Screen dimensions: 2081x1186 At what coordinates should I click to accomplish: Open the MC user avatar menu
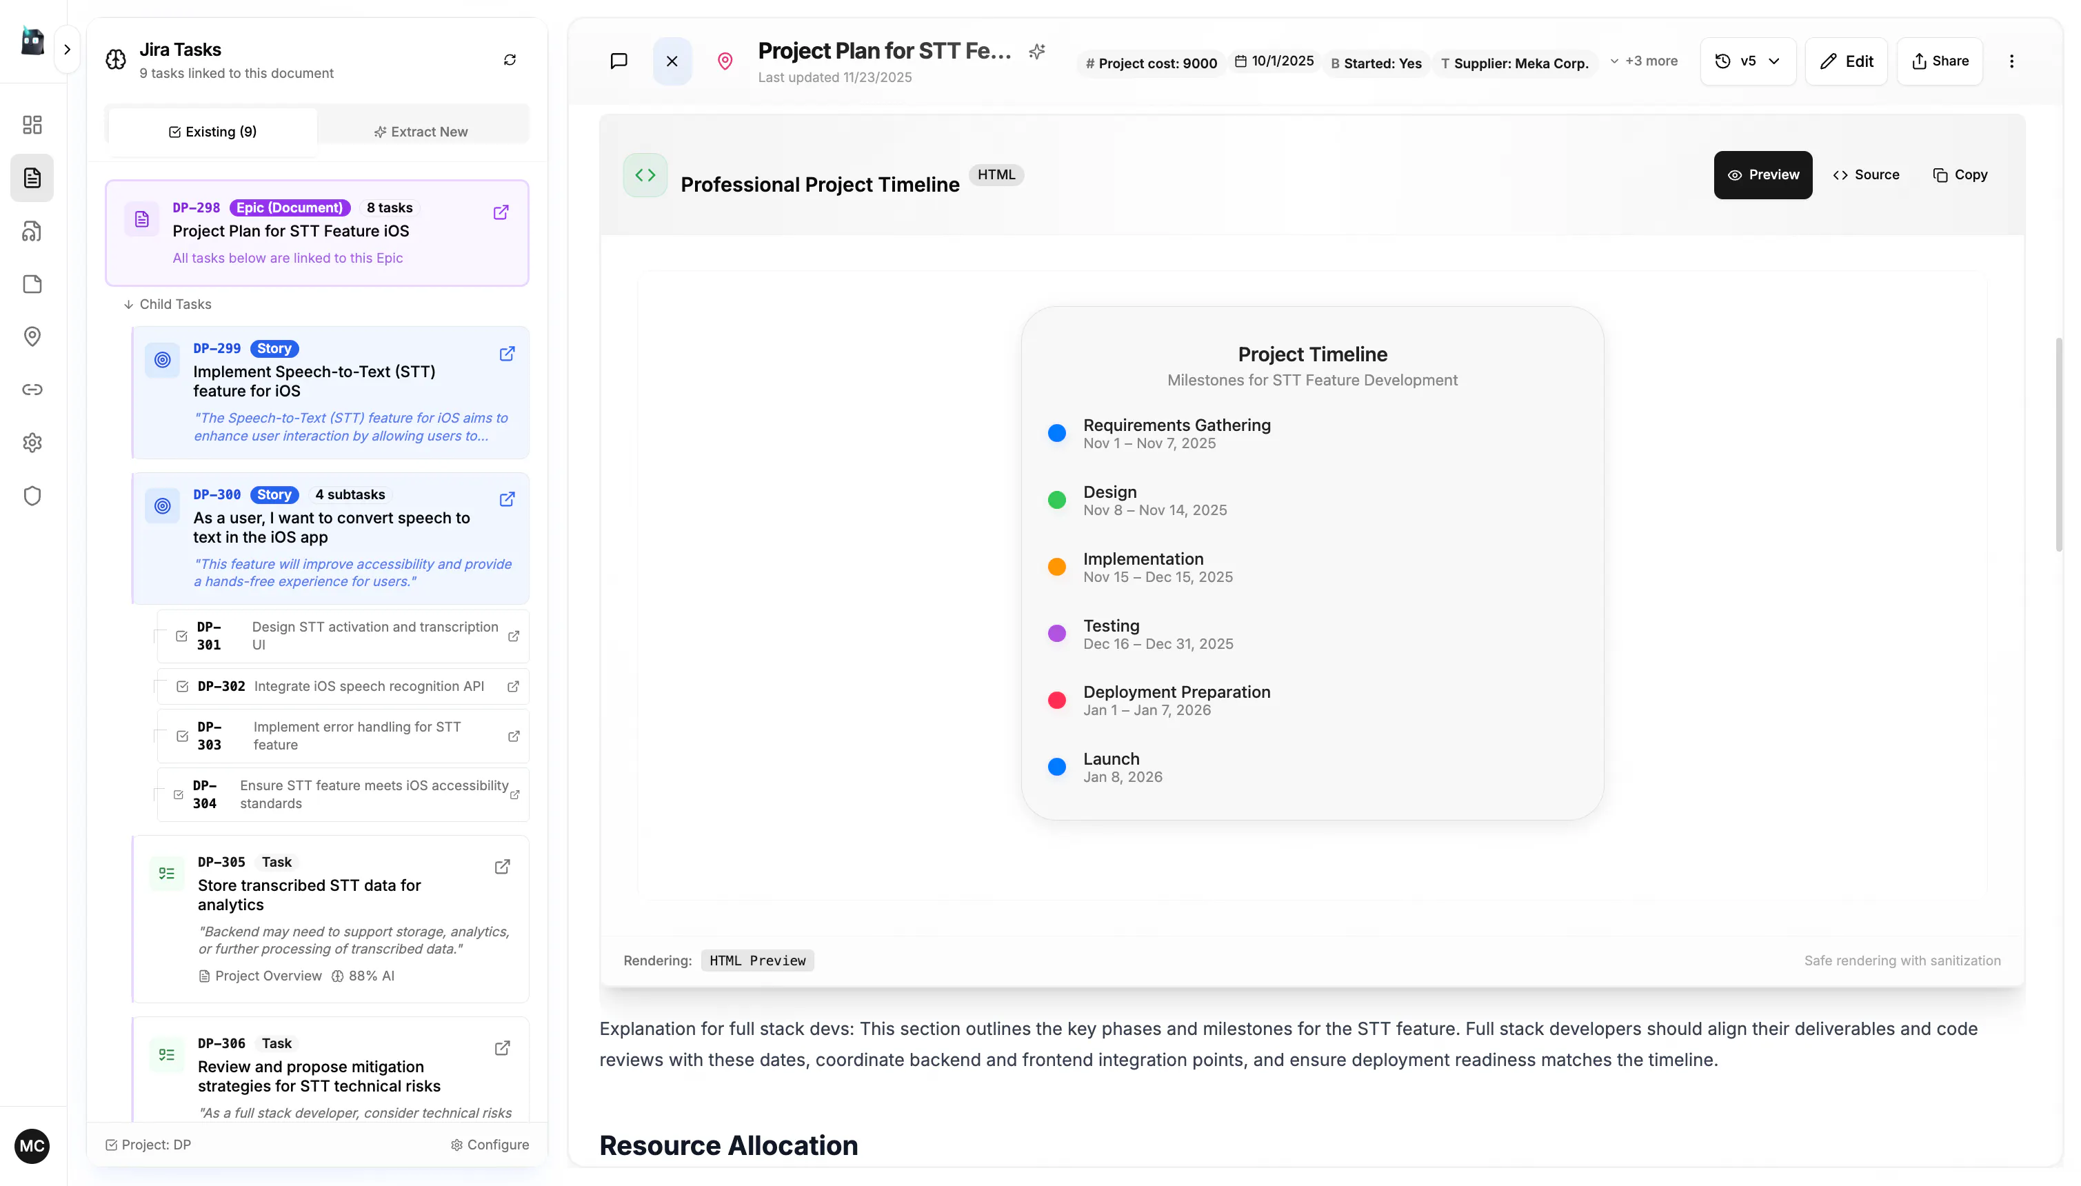[x=32, y=1146]
